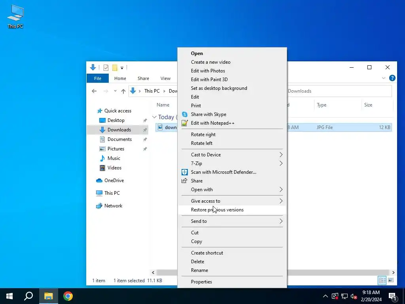
Task: Go back with the back arrow
Action: point(94,91)
